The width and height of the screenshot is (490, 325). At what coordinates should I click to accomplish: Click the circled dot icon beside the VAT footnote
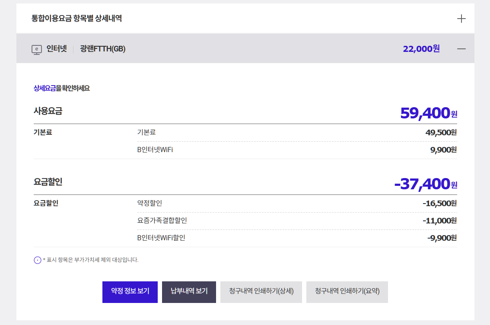coord(38,260)
